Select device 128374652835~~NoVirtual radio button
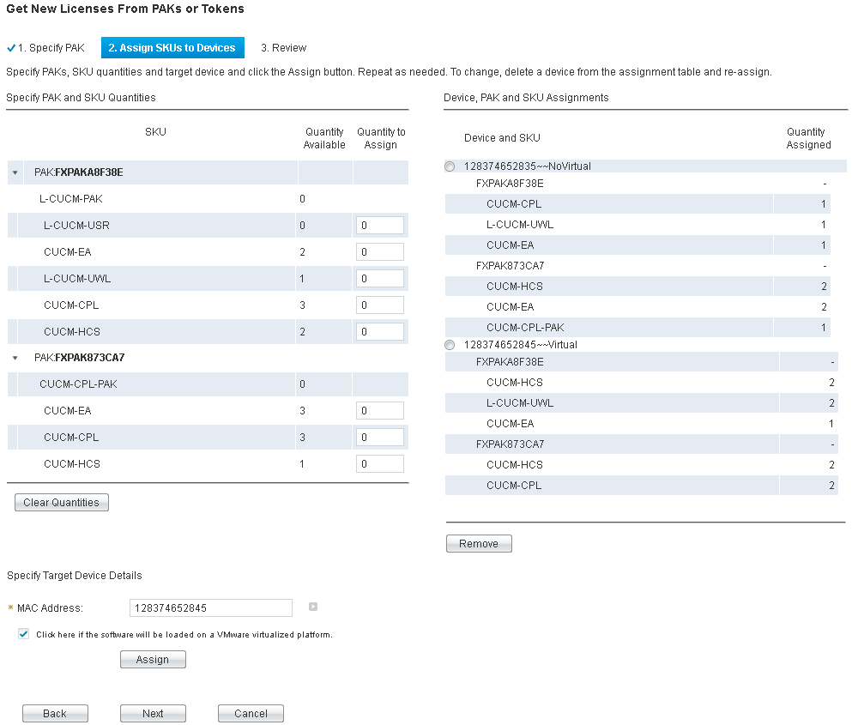858x725 pixels. point(450,166)
